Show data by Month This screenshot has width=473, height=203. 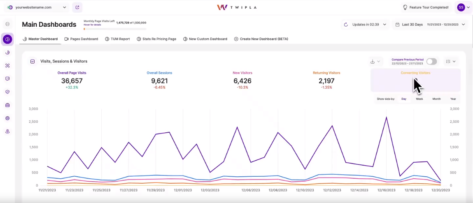(x=436, y=99)
